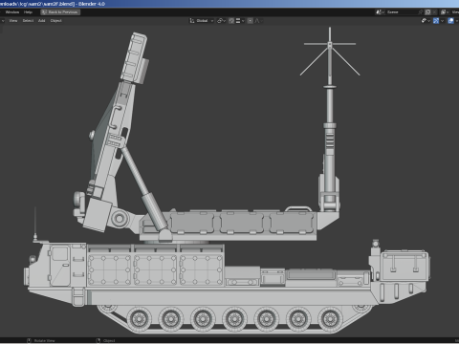Open the Window menu
Viewport: 459px width, 344px height.
12,12
